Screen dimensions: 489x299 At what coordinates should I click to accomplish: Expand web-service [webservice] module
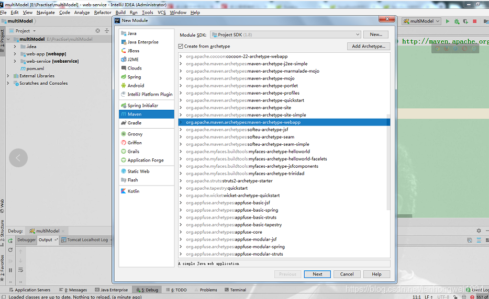point(15,61)
